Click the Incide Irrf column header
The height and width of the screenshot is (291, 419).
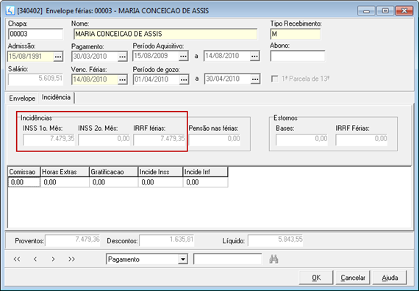205,172
